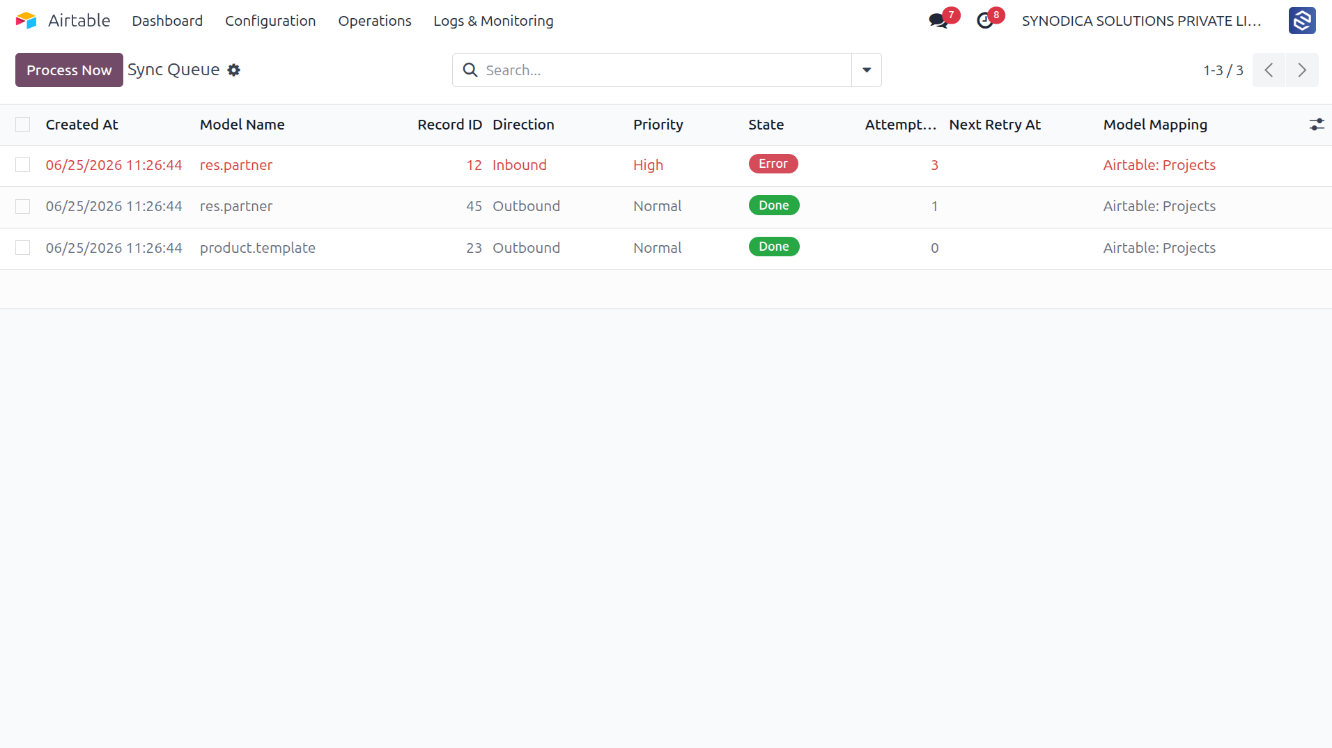Select the record 45 row checkbox

23,206
